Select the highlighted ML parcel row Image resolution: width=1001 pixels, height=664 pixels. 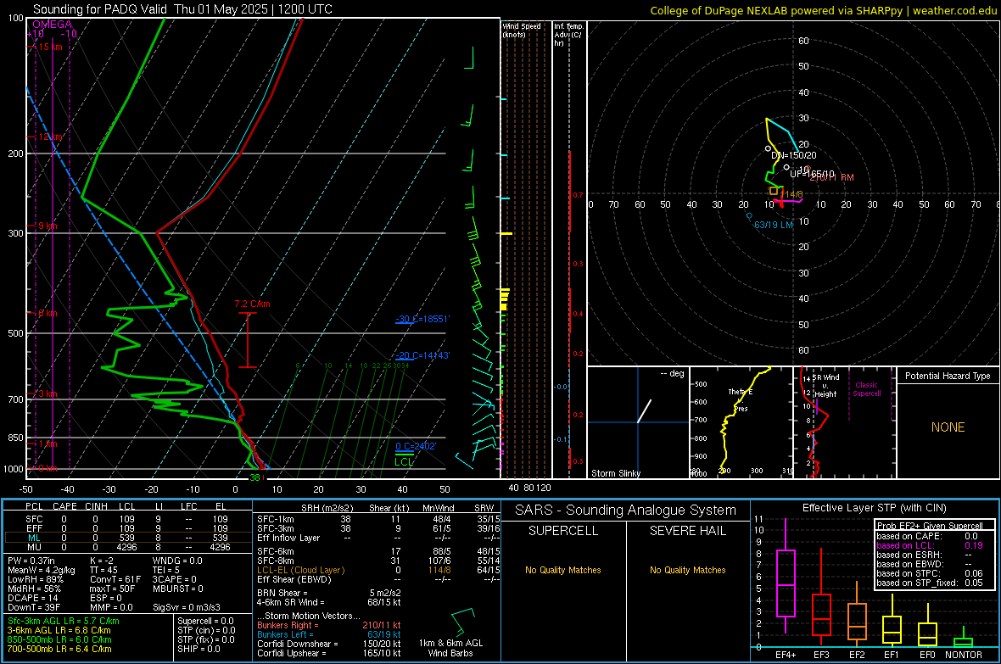tap(127, 538)
